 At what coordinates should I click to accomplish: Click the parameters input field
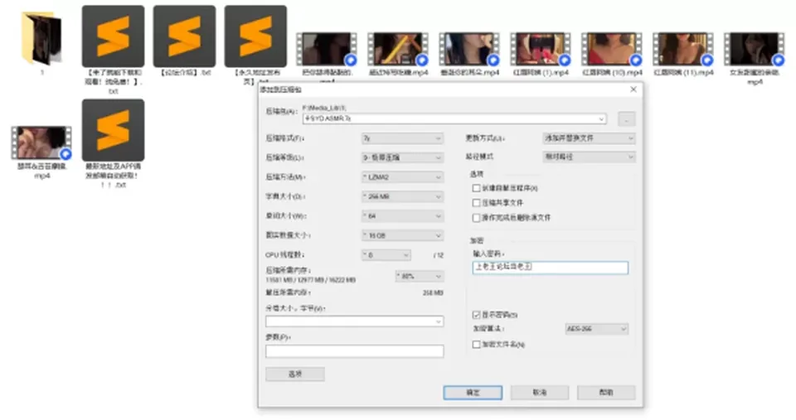tap(354, 351)
